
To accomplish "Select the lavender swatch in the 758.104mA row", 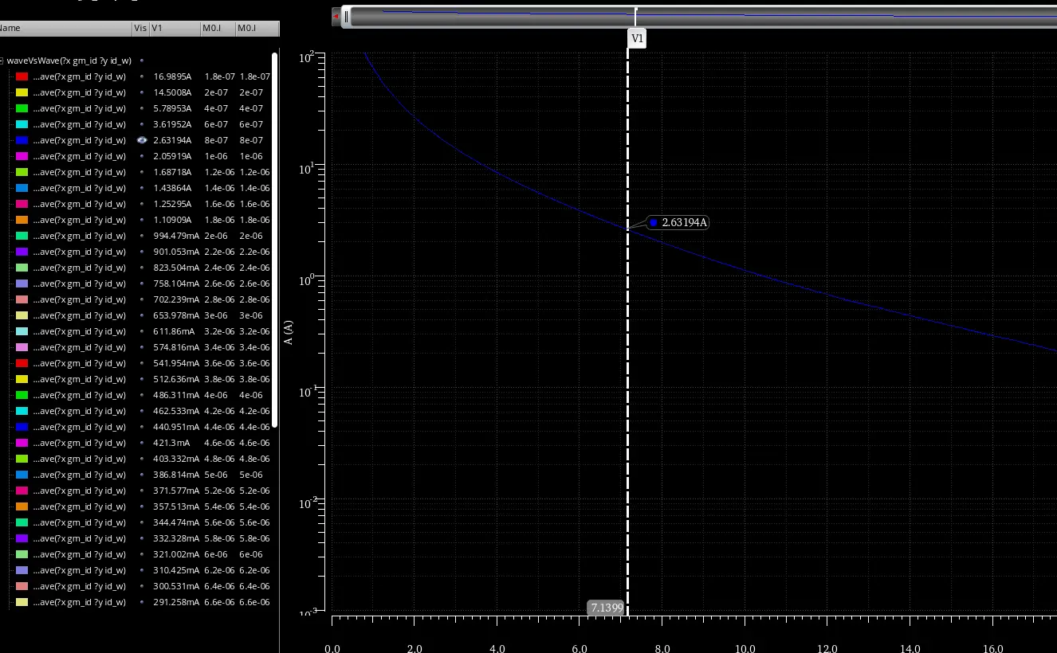I will tap(22, 283).
